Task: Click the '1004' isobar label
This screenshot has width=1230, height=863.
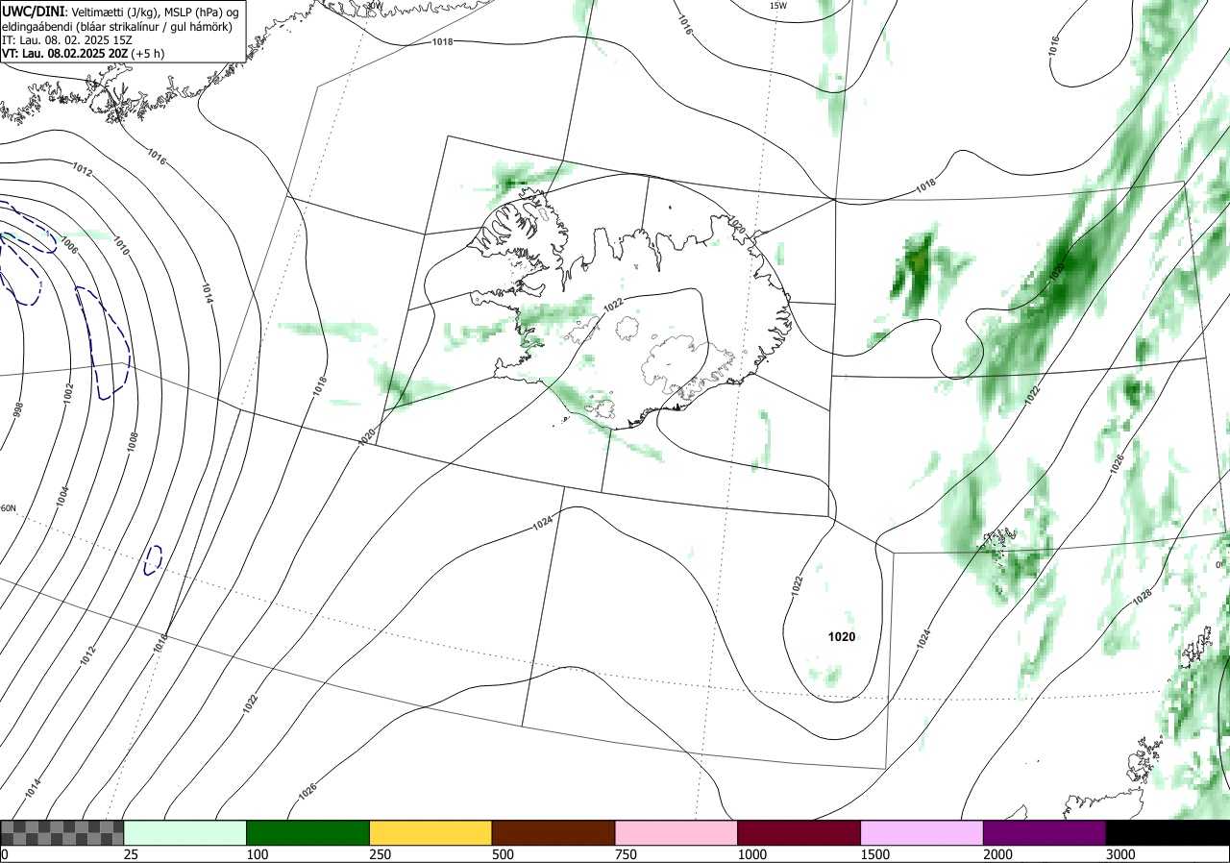Action: pos(62,496)
